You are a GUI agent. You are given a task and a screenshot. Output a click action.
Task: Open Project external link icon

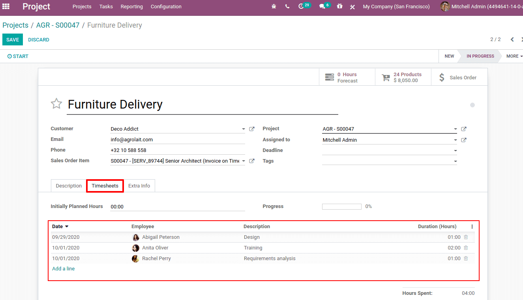464,129
